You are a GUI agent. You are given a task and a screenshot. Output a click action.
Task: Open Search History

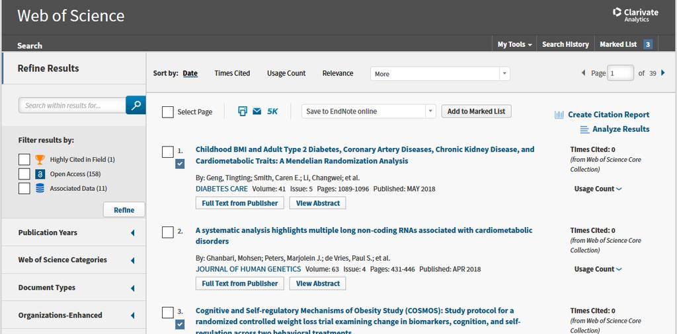565,44
